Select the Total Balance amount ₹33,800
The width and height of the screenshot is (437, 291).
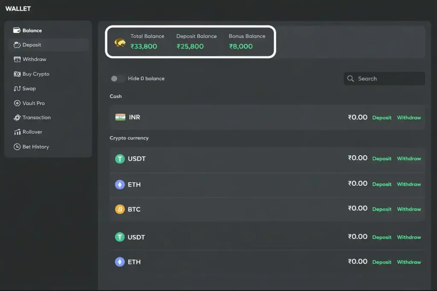[145, 46]
